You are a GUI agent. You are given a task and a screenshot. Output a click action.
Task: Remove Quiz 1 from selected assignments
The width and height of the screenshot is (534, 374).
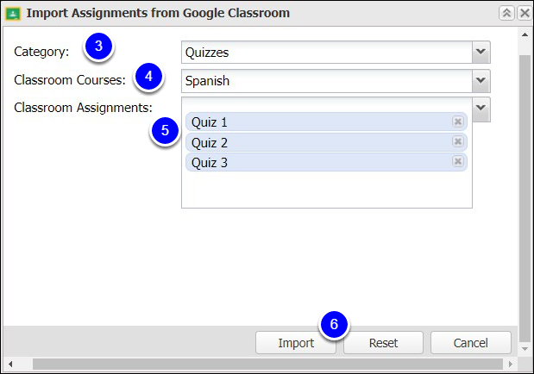point(458,122)
